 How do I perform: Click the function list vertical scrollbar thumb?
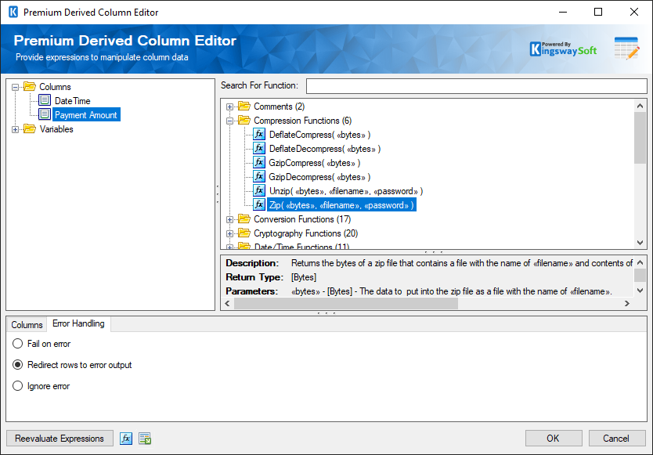click(x=640, y=138)
